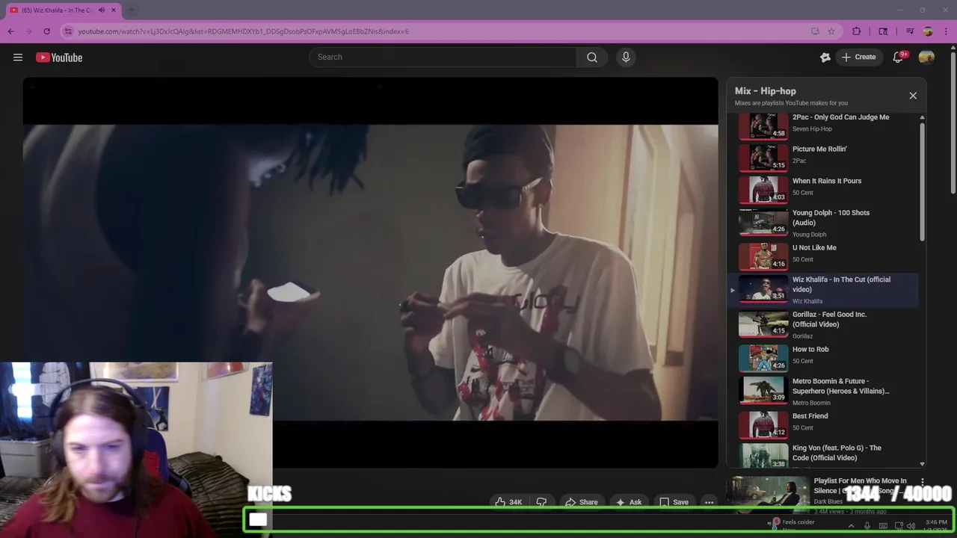Bookmark page with the star icon
The image size is (957, 538).
831,31
